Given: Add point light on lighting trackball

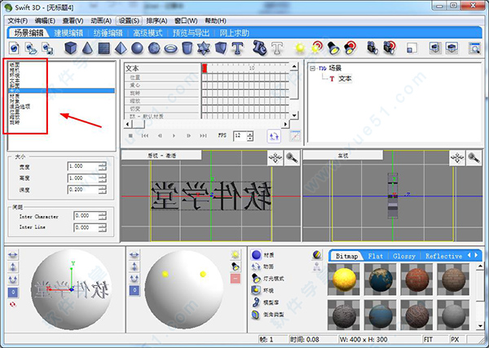Looking at the screenshot, I should 236,255.
